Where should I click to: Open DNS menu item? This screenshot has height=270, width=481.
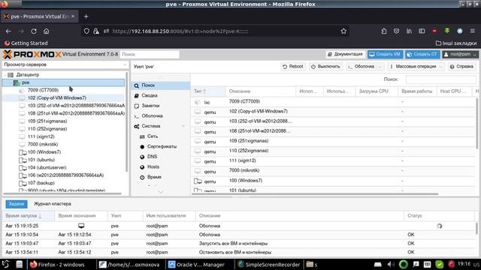(x=161, y=157)
